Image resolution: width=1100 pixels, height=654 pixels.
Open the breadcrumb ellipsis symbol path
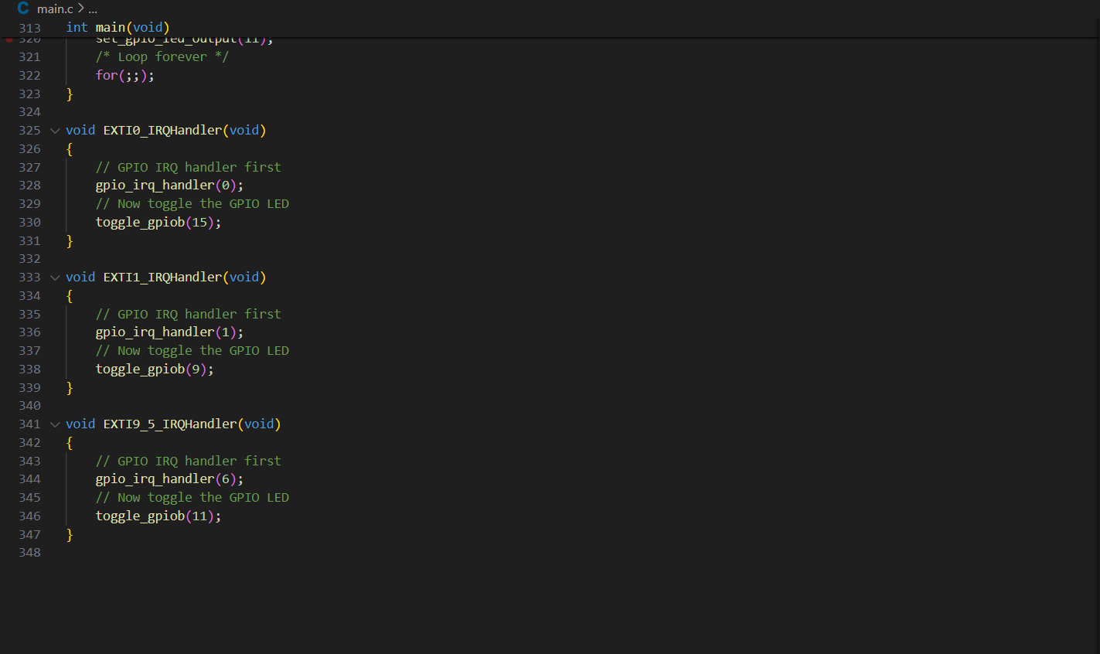pos(93,9)
